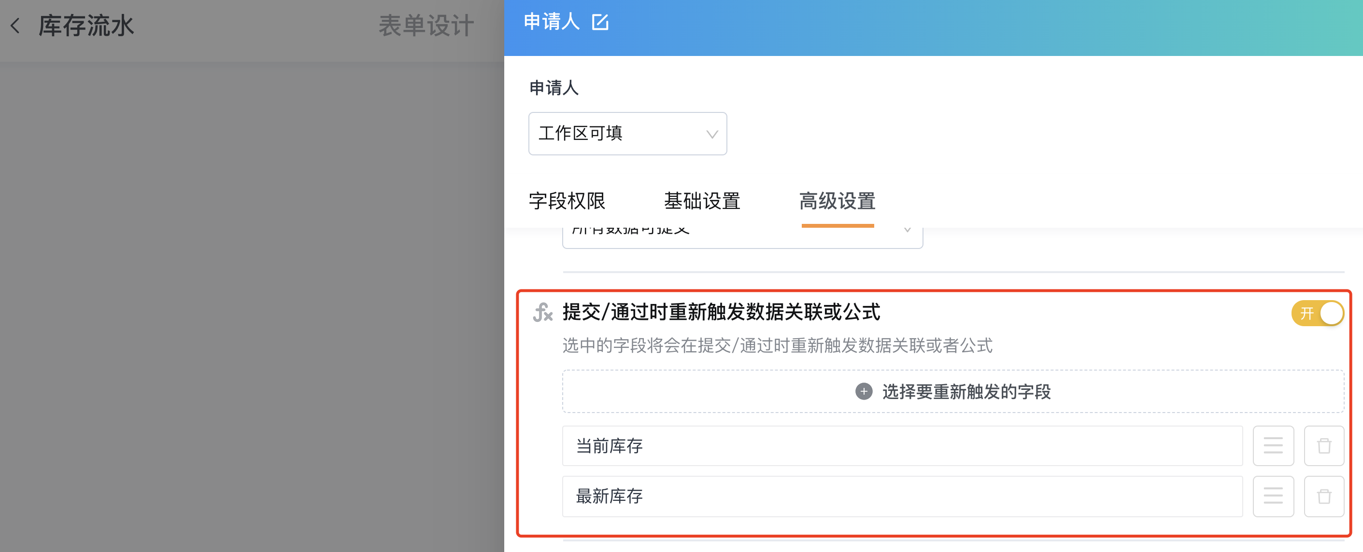Click 选择要重新触发的字段 button
1363x552 pixels.
[x=953, y=391]
